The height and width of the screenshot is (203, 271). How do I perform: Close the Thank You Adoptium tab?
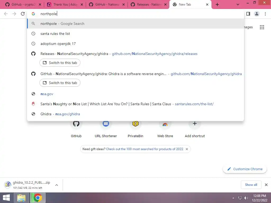click(82, 5)
